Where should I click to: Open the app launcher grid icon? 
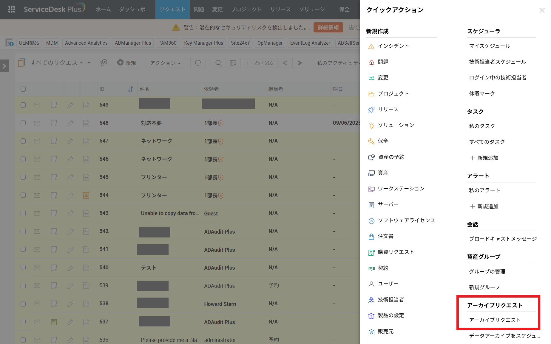(x=12, y=9)
